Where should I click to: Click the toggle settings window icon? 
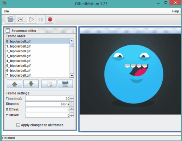click(20, 19)
